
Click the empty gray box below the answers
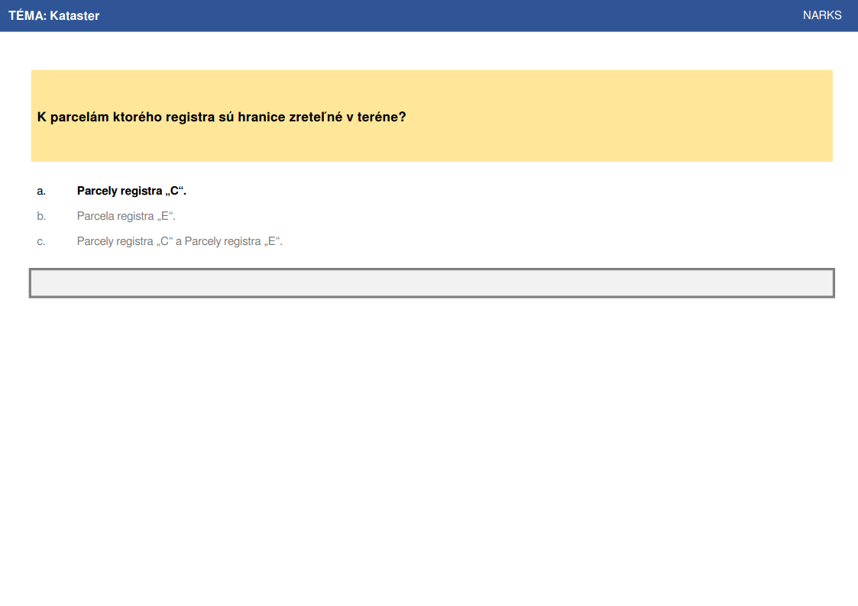432,283
